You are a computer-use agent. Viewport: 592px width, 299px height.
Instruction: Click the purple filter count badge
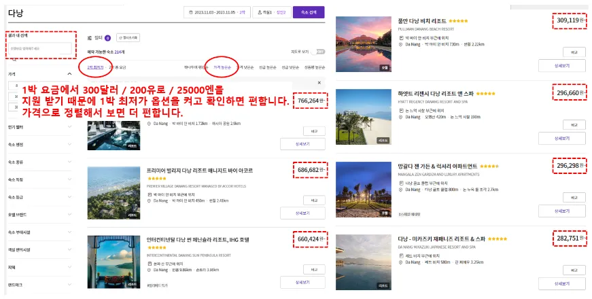pos(107,38)
